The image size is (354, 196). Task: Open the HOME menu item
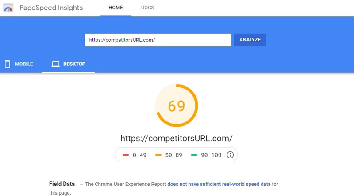pos(115,8)
